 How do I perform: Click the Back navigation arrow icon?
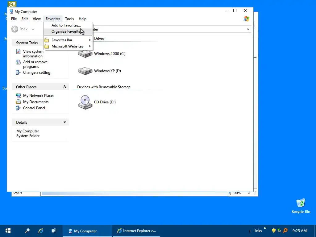15,29
